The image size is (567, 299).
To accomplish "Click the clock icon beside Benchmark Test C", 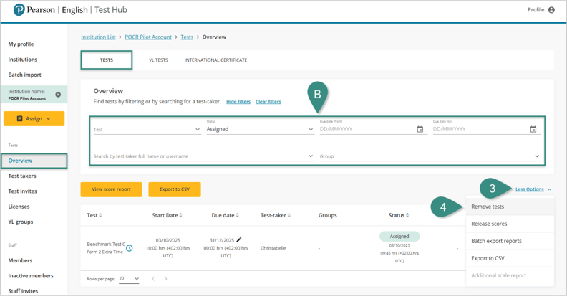I will pyautogui.click(x=130, y=248).
